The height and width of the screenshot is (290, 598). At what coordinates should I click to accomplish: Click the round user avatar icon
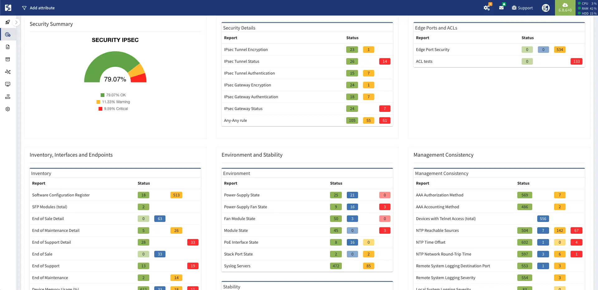click(546, 8)
